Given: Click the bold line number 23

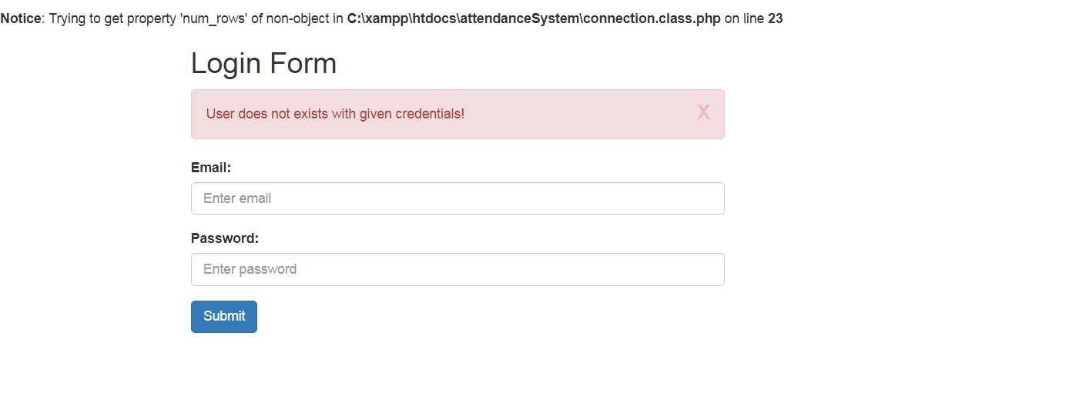Looking at the screenshot, I should pos(775,18).
